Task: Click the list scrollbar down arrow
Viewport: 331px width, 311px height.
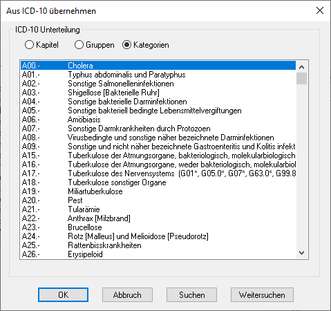Action: pyautogui.click(x=301, y=253)
